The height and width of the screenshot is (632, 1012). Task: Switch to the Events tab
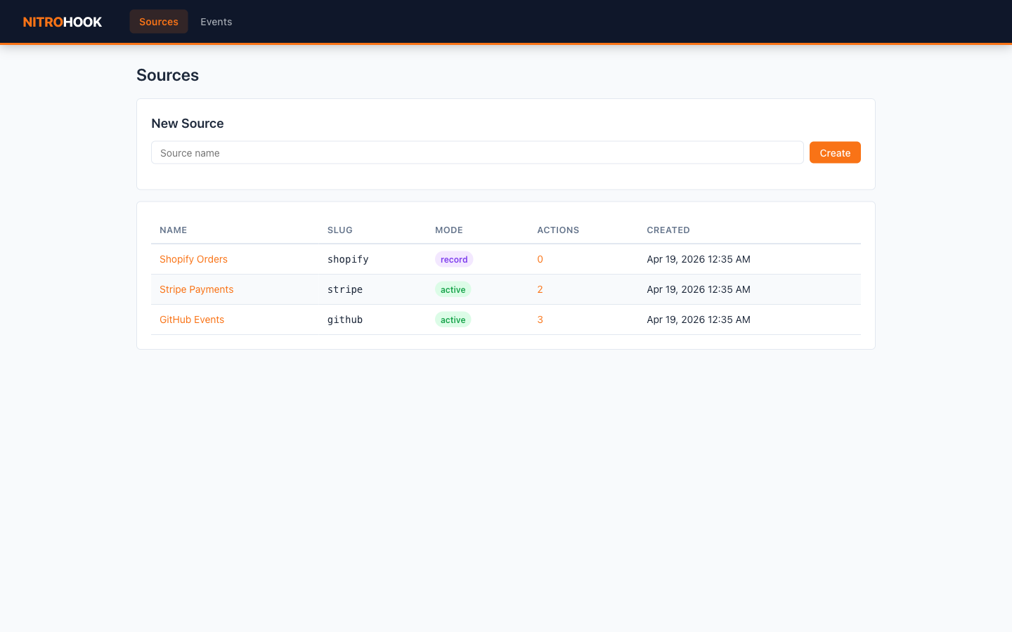pos(216,22)
